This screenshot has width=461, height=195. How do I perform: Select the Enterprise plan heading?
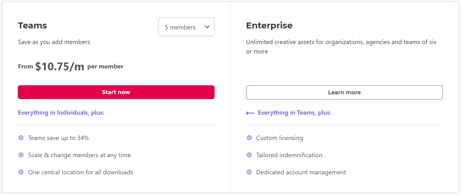click(x=269, y=25)
